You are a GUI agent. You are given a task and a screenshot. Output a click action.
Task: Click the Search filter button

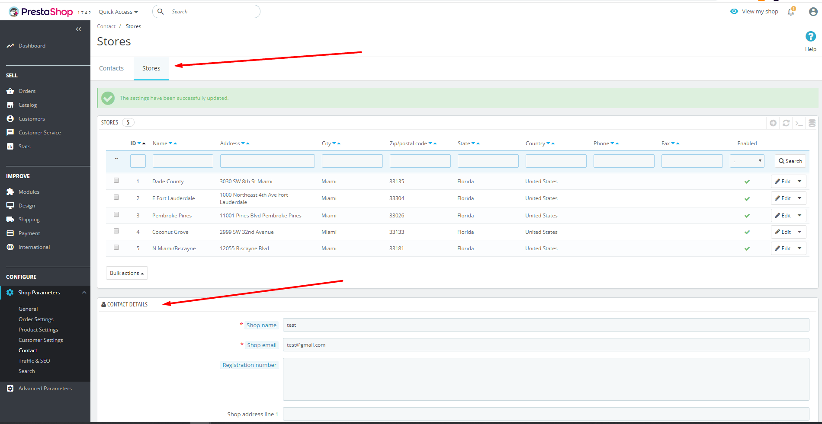tap(790, 161)
